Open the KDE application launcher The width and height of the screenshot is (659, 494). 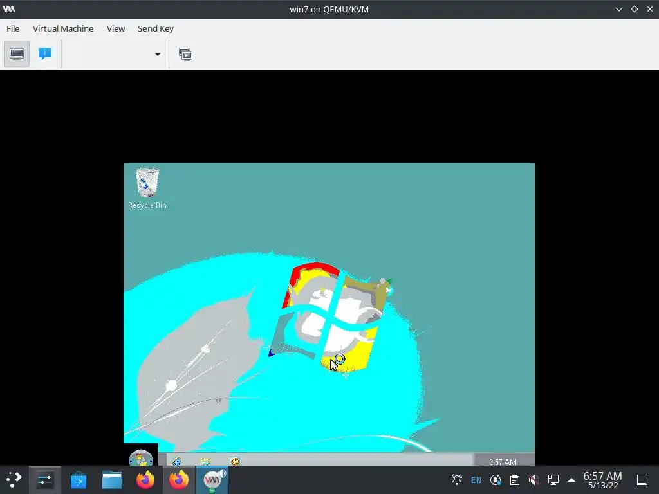coord(14,479)
